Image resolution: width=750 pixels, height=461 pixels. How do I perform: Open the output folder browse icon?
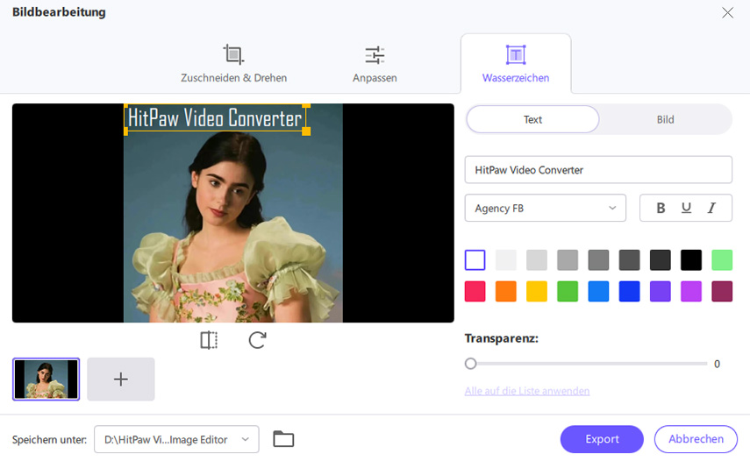tap(283, 439)
